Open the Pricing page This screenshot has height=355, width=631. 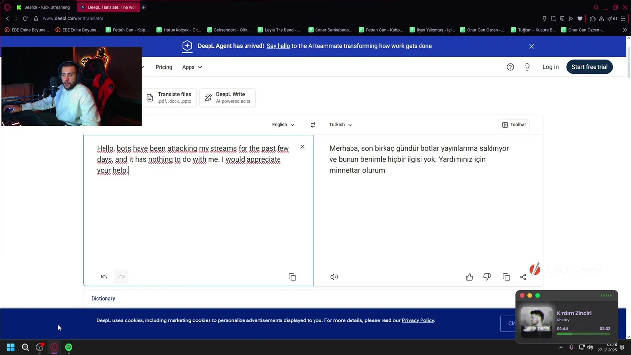point(164,67)
